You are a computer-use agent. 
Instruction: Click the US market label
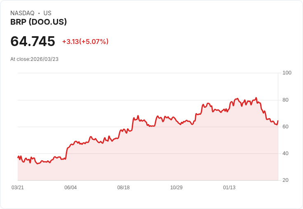[x=47, y=13]
